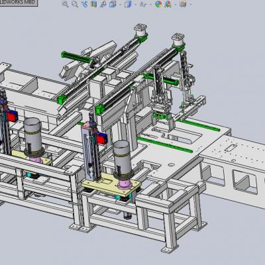Expand the Apply Scene dropdown arrow
The image size is (265, 265).
pos(176,5)
